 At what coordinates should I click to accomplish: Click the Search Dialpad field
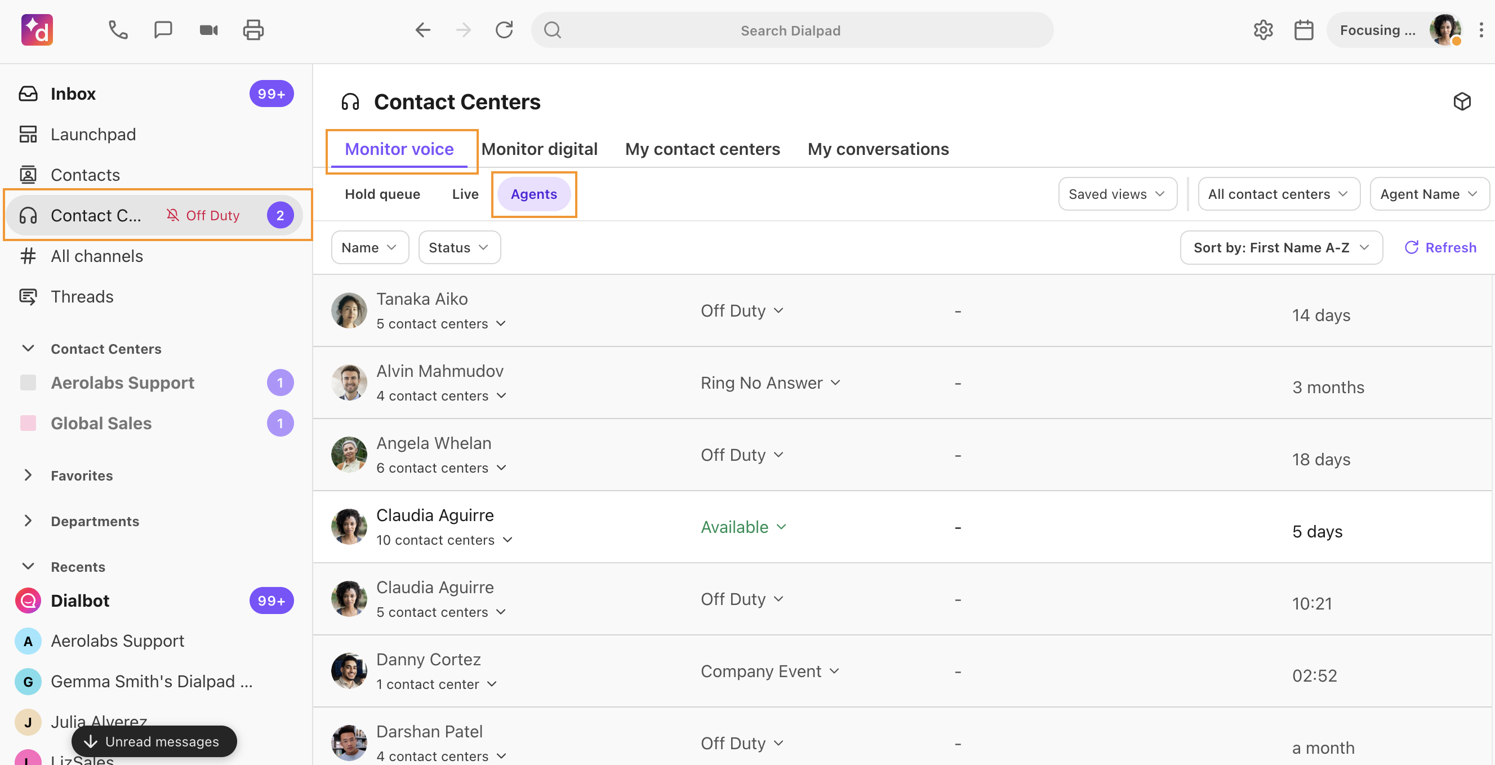tap(792, 30)
